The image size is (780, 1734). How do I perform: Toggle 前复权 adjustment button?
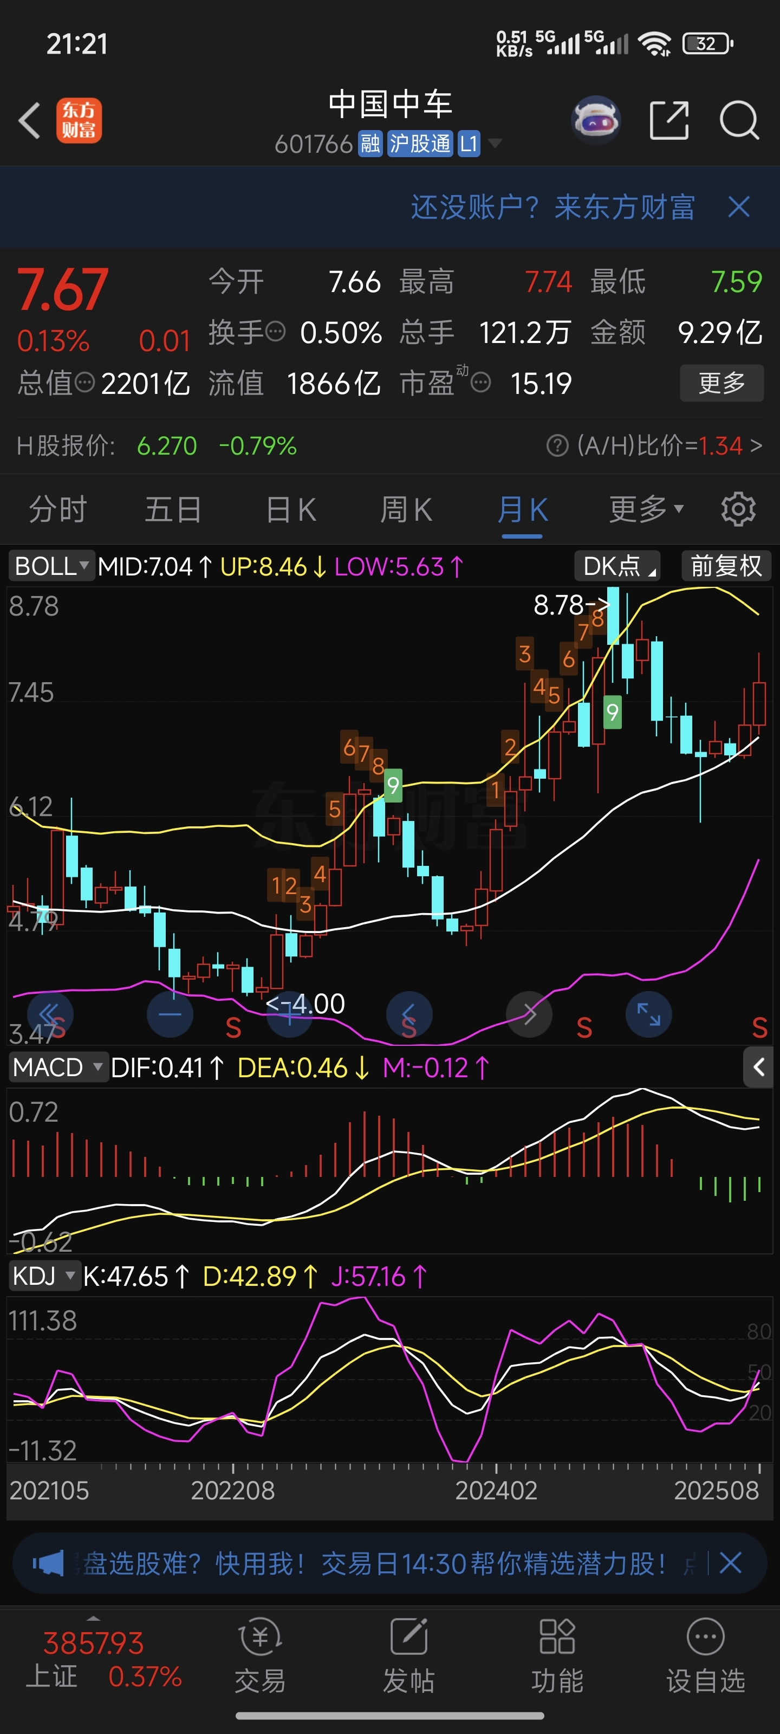(x=726, y=566)
